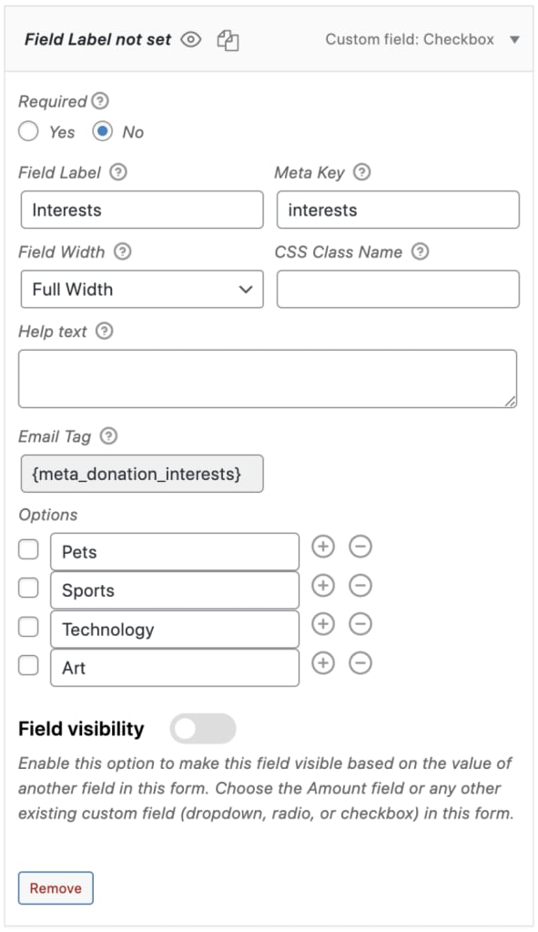The height and width of the screenshot is (932, 538).
Task: Enable the Field visibility toggle switch
Action: click(x=202, y=729)
